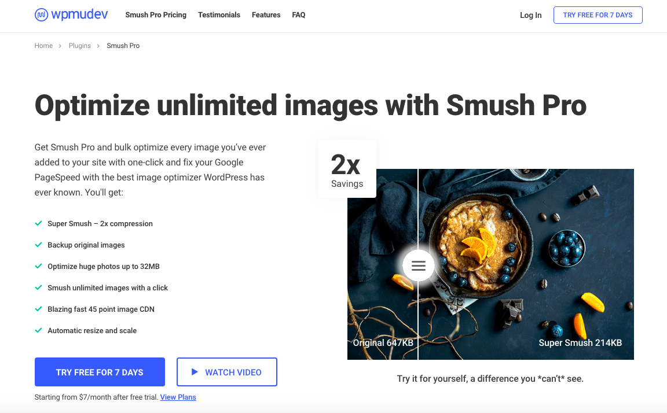667x413 pixels.
Task: Open the FAQ navigation link
Action: coord(299,15)
